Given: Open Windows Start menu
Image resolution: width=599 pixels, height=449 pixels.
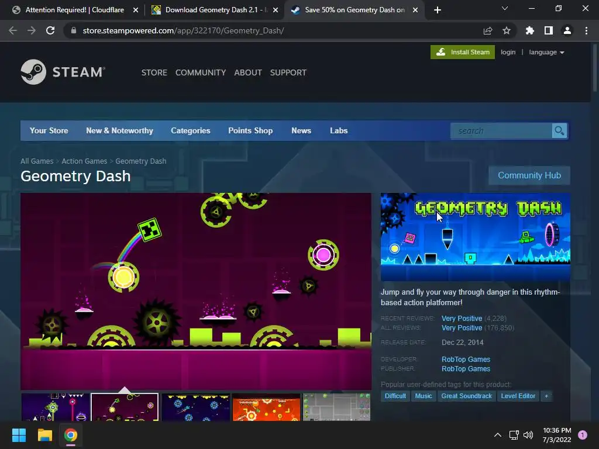Looking at the screenshot, I should pyautogui.click(x=19, y=435).
